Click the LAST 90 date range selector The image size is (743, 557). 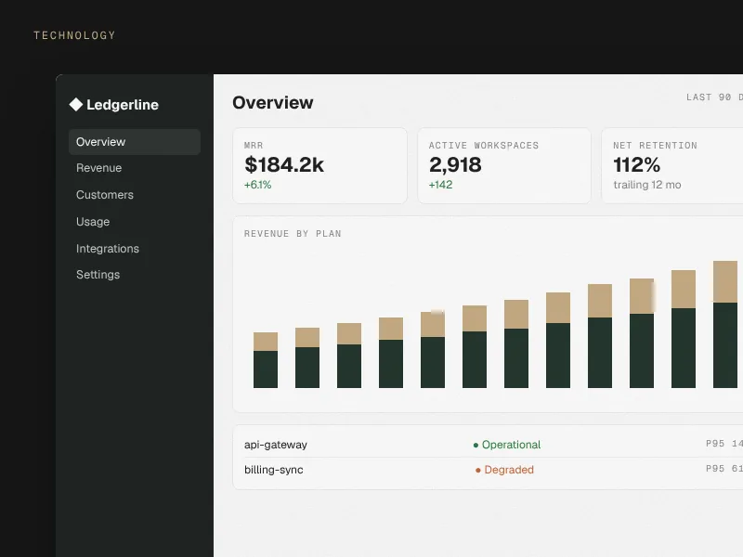pyautogui.click(x=714, y=97)
